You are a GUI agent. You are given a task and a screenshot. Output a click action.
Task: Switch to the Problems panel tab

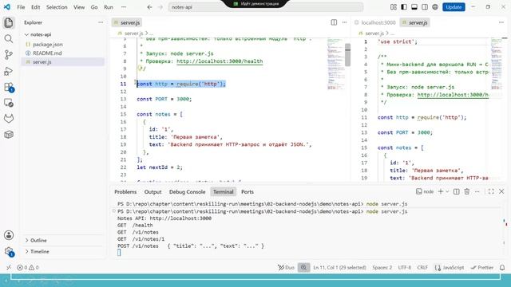tap(125, 191)
